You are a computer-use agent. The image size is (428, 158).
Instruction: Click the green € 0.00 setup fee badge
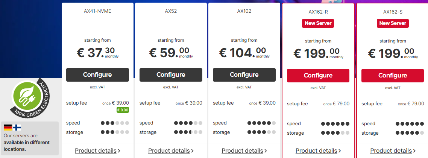(x=123, y=110)
